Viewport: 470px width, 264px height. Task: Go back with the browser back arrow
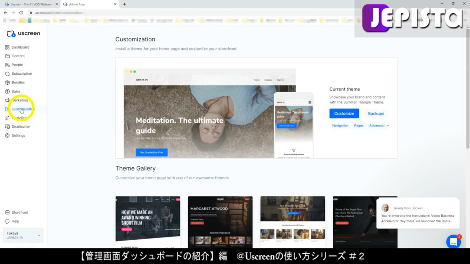tap(6, 12)
